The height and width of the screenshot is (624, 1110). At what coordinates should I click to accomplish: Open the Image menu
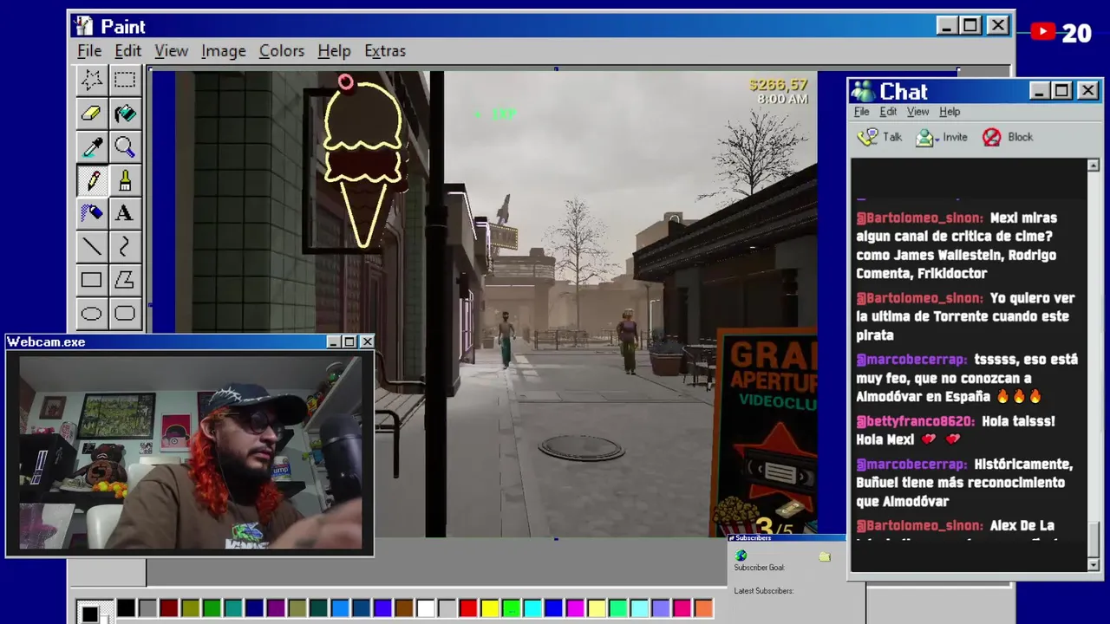[x=224, y=51]
